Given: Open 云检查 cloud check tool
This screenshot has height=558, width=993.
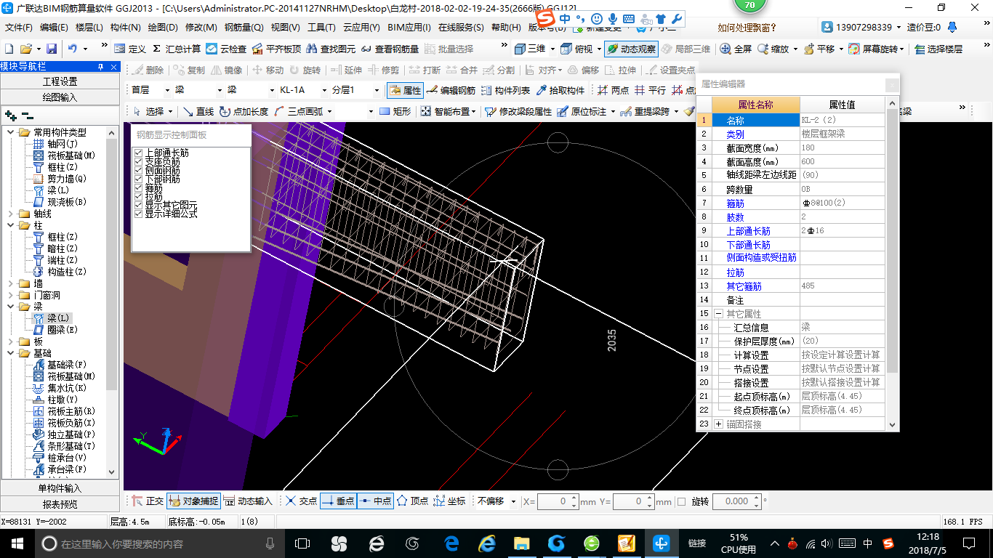Looking at the screenshot, I should pos(226,49).
